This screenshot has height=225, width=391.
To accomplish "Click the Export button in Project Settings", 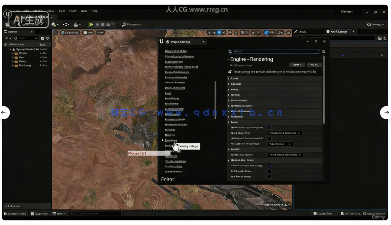I will 296,65.
